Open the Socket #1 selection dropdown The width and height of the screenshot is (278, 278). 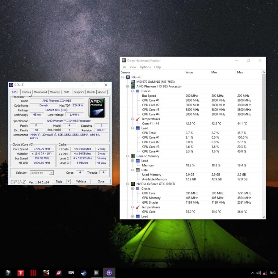click(x=42, y=173)
